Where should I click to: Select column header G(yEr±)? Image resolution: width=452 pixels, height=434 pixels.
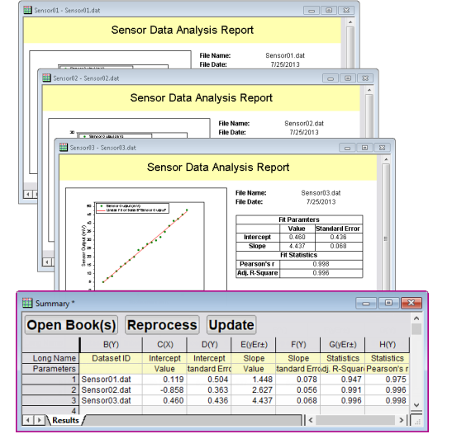[342, 345]
